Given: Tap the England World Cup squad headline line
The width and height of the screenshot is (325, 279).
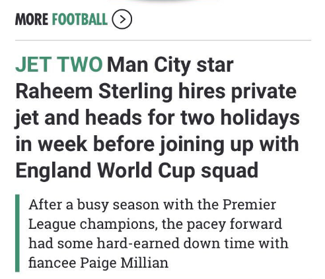Looking at the screenshot, I should click(x=137, y=171).
